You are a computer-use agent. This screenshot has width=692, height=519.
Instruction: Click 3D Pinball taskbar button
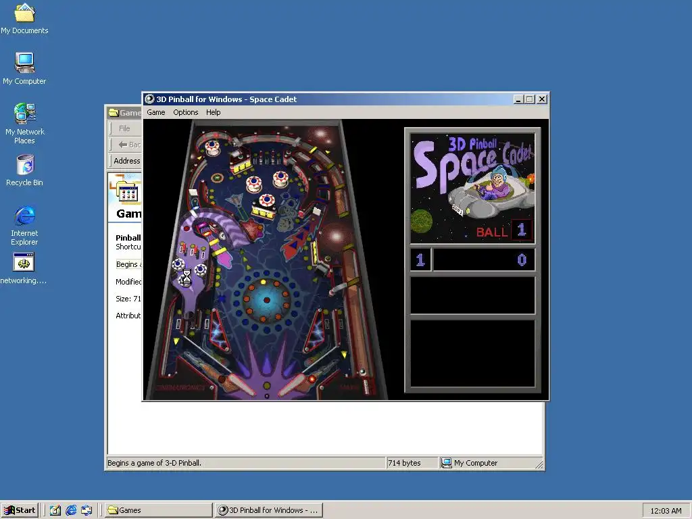point(269,510)
